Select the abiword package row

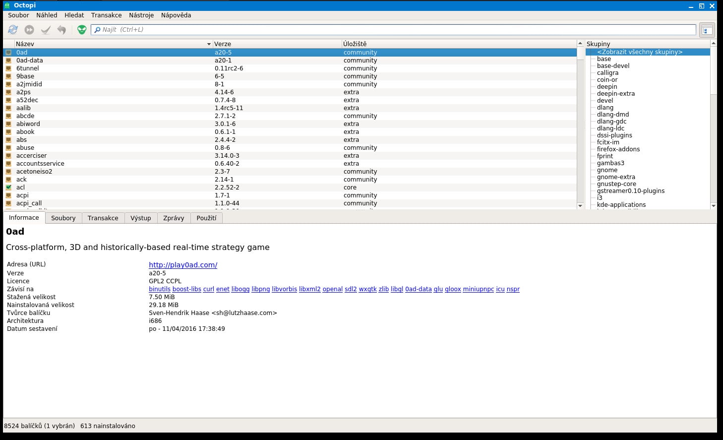pos(291,124)
